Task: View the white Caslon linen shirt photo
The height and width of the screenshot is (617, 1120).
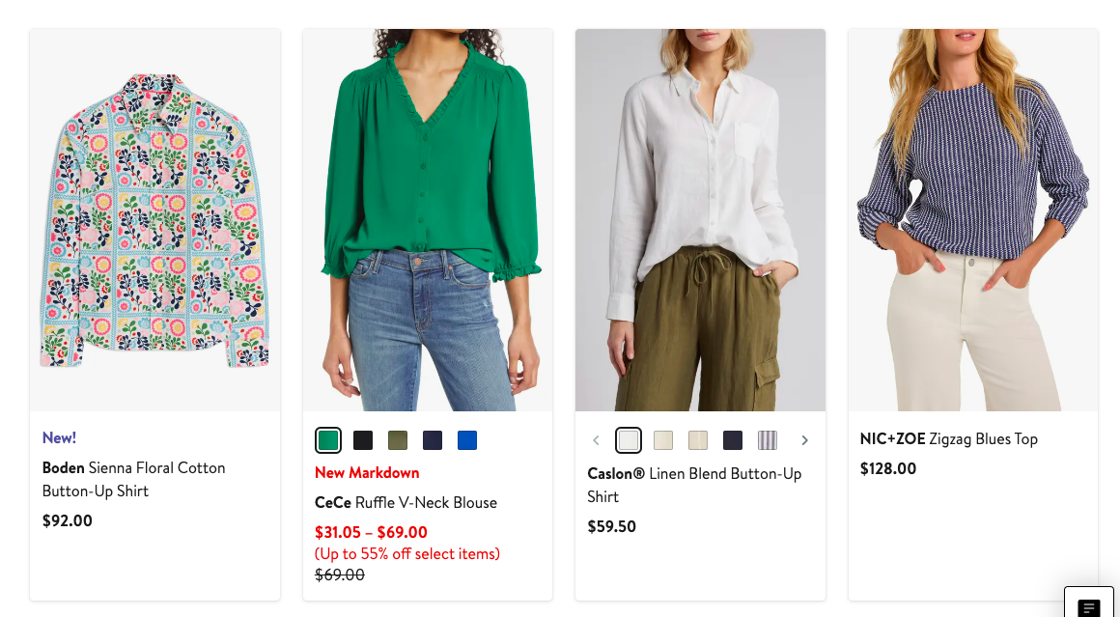Action: click(x=700, y=220)
